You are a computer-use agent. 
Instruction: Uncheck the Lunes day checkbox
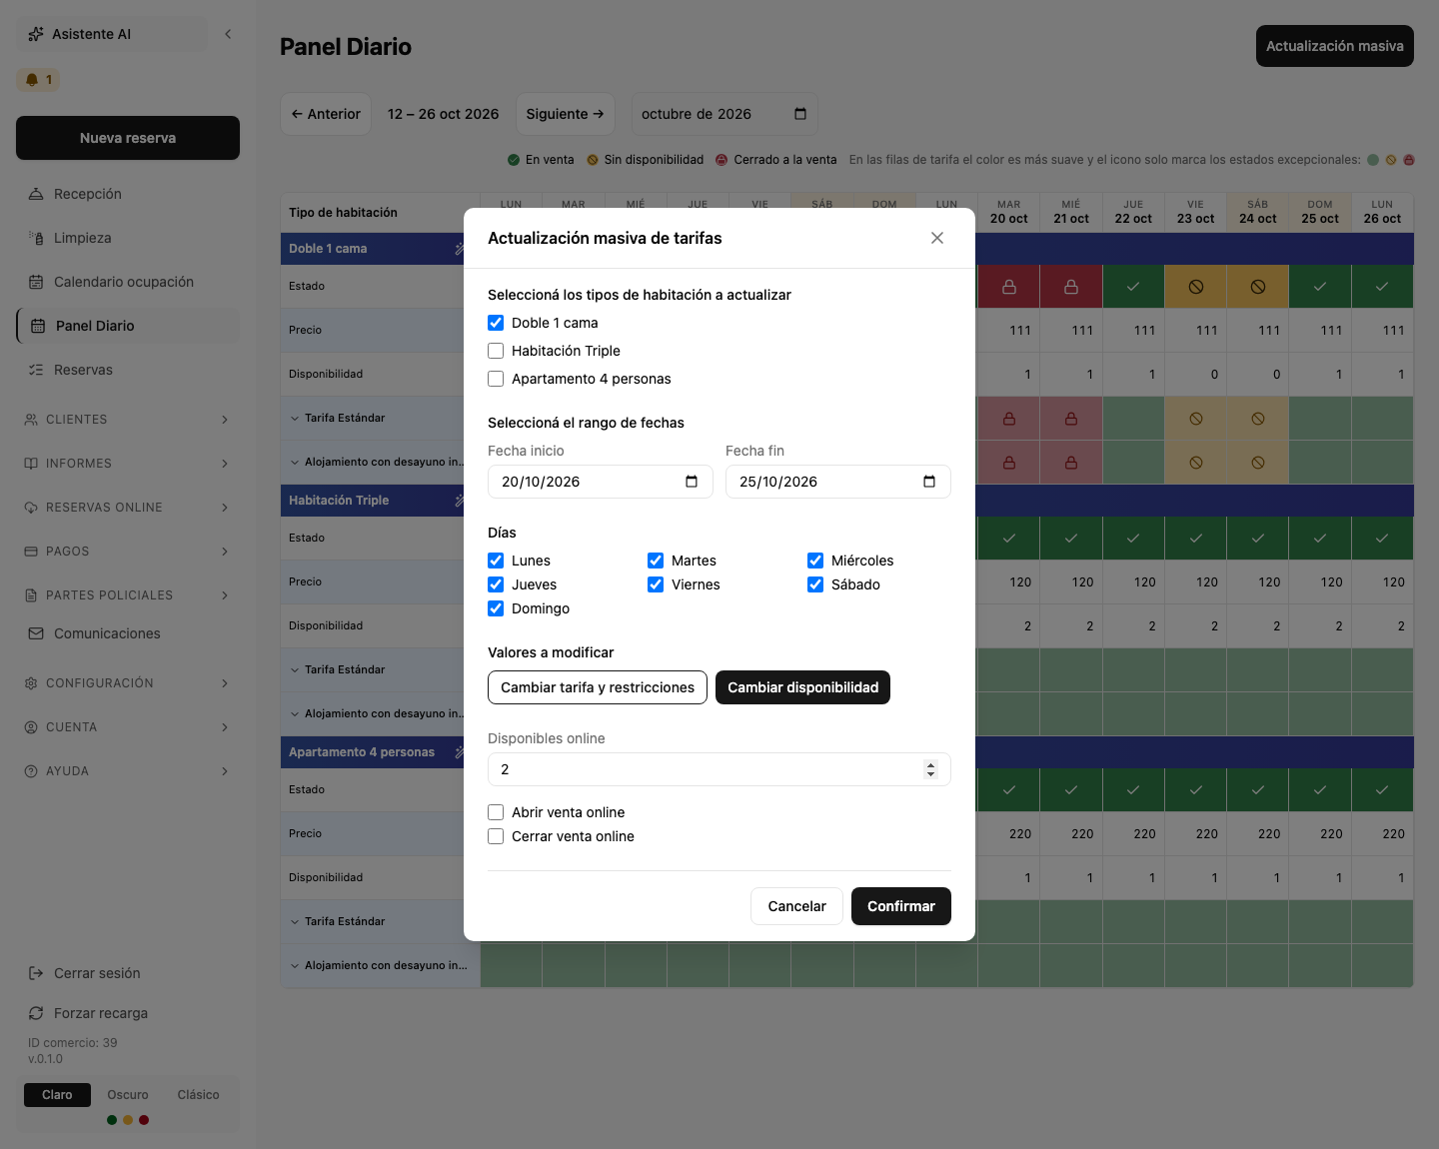496,561
